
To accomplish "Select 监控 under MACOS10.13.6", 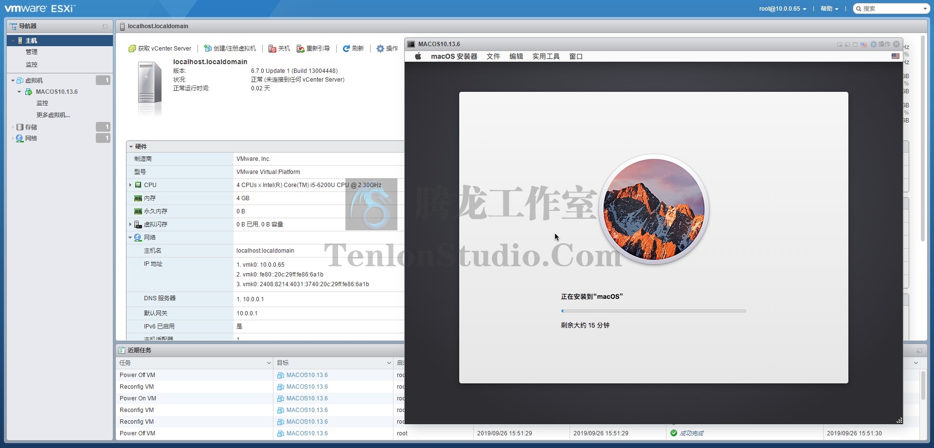I will 42,103.
